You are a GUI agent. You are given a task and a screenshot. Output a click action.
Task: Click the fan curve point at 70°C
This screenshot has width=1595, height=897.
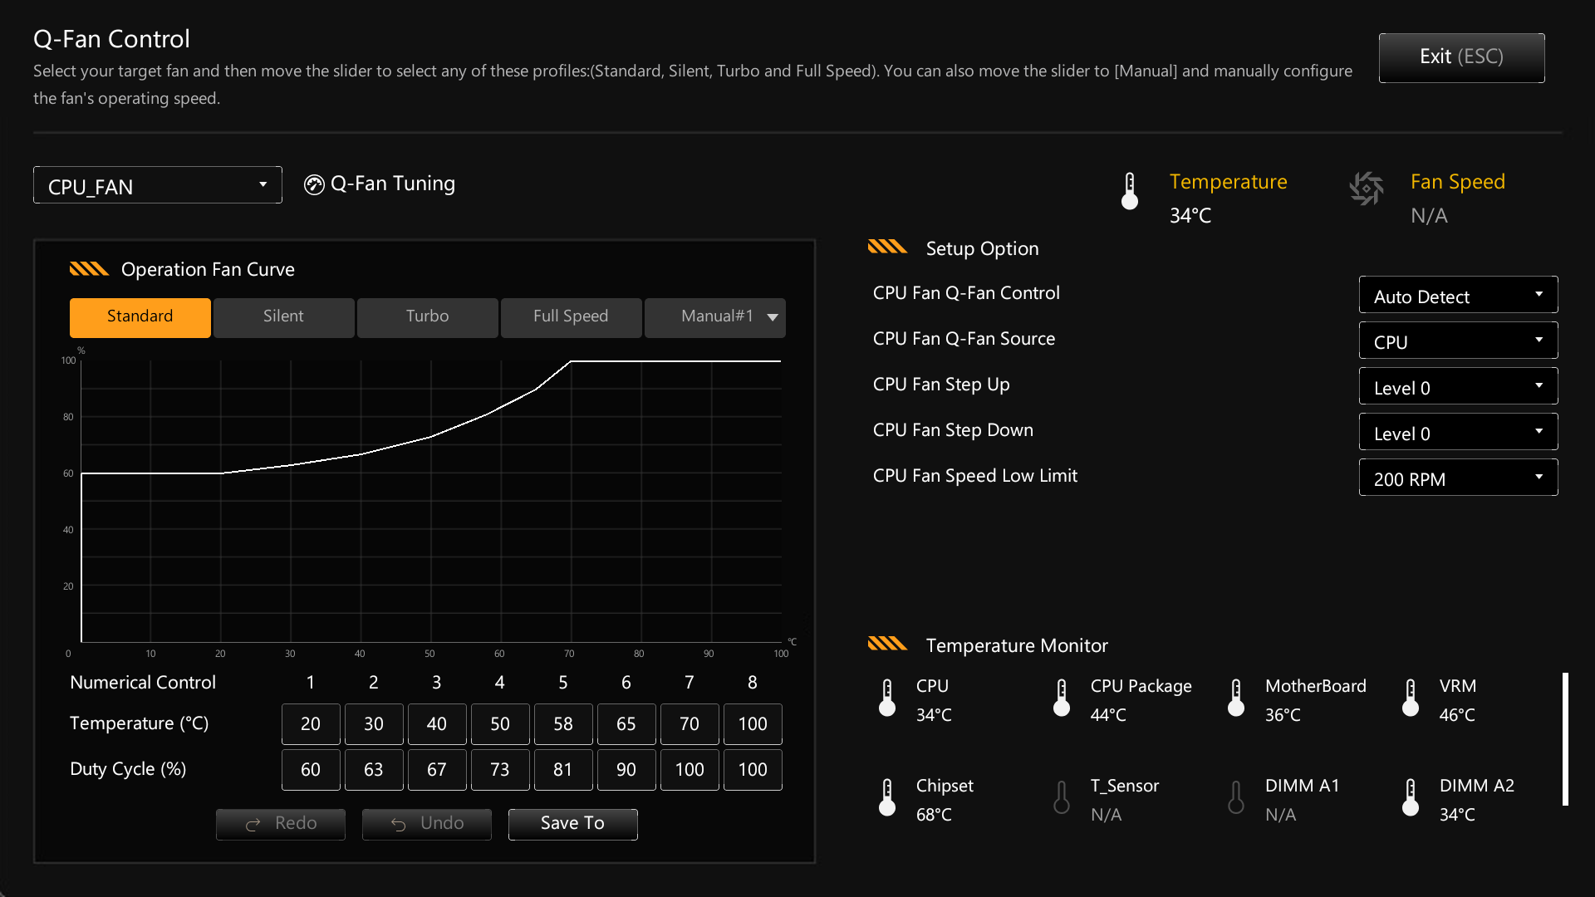[x=570, y=362]
